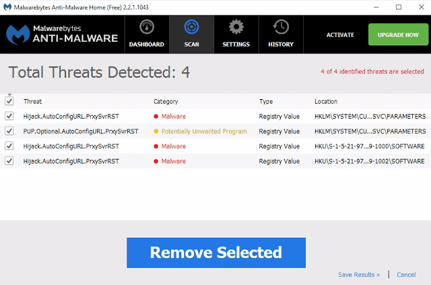Viewport: 431px width, 285px height.
Task: Click the HKU\S-1-5-21-97...9-1002\SOFTWARE location
Action: pyautogui.click(x=370, y=161)
